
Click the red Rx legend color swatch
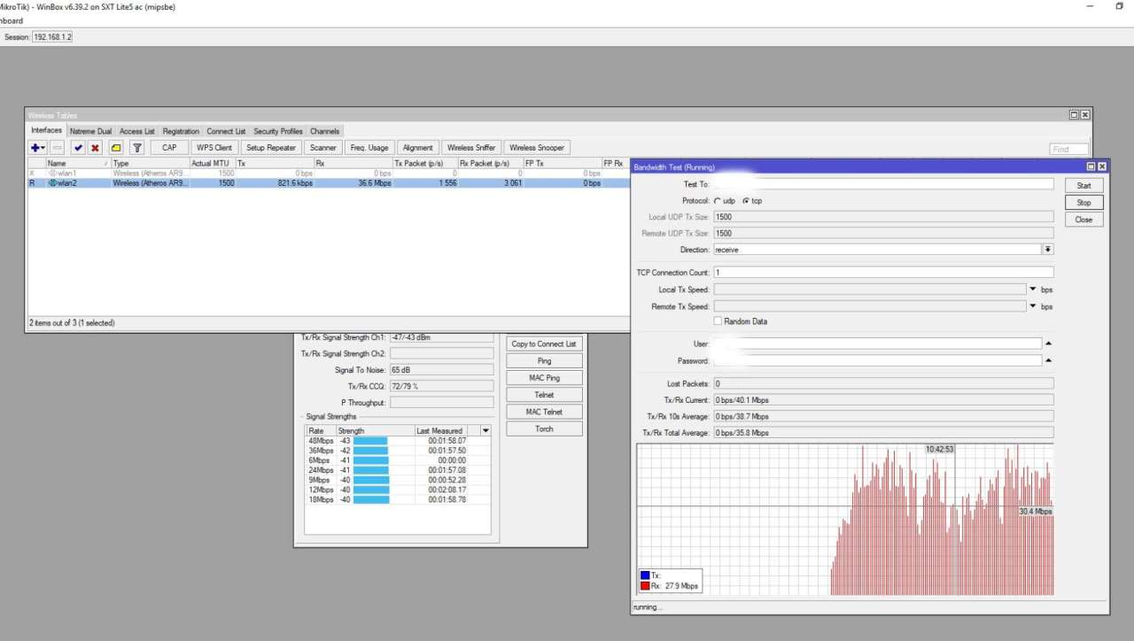coord(644,586)
